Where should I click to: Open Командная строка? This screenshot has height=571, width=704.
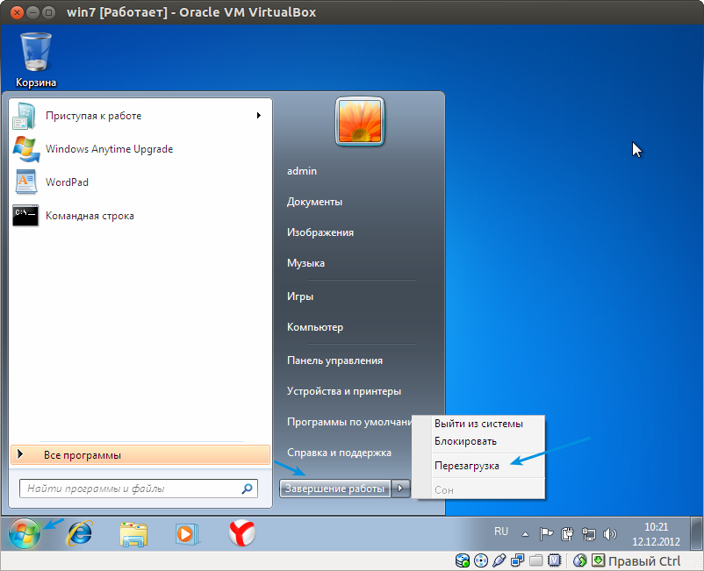[x=140, y=216]
